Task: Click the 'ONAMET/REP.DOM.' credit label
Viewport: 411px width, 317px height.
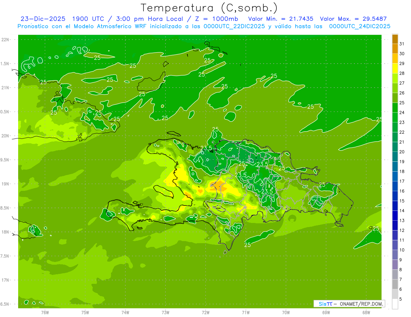Action: click(361, 304)
